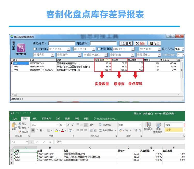Click the decrease indent icon

pyautogui.click(x=91, y=130)
